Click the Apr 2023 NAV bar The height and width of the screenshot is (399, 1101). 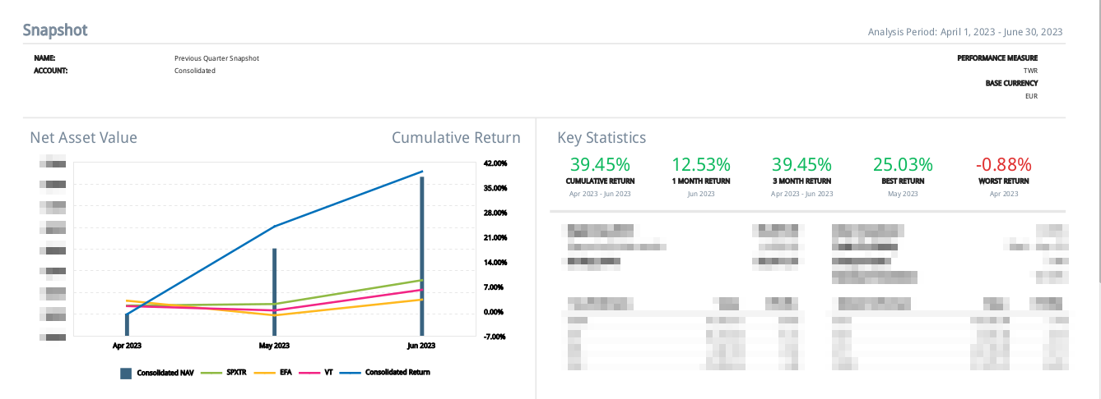tap(127, 324)
